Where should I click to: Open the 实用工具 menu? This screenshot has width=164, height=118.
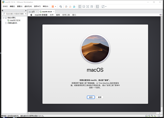pos(66,15)
